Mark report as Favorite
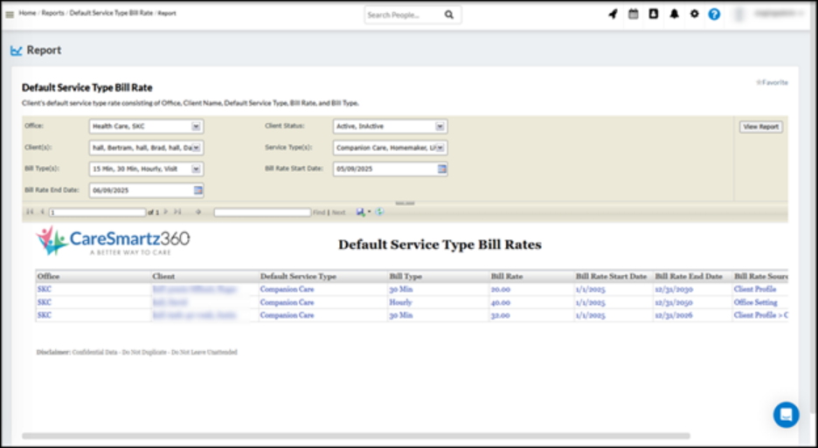The width and height of the screenshot is (818, 448). coord(772,82)
